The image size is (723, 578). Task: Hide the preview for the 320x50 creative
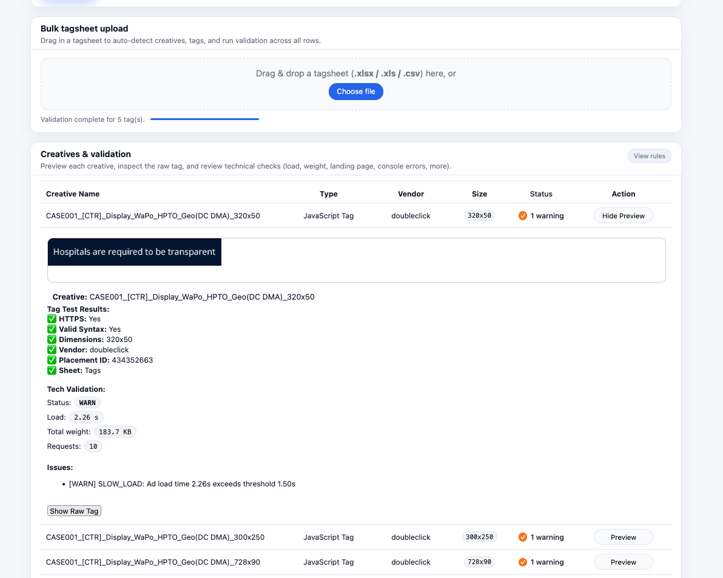[x=623, y=215]
